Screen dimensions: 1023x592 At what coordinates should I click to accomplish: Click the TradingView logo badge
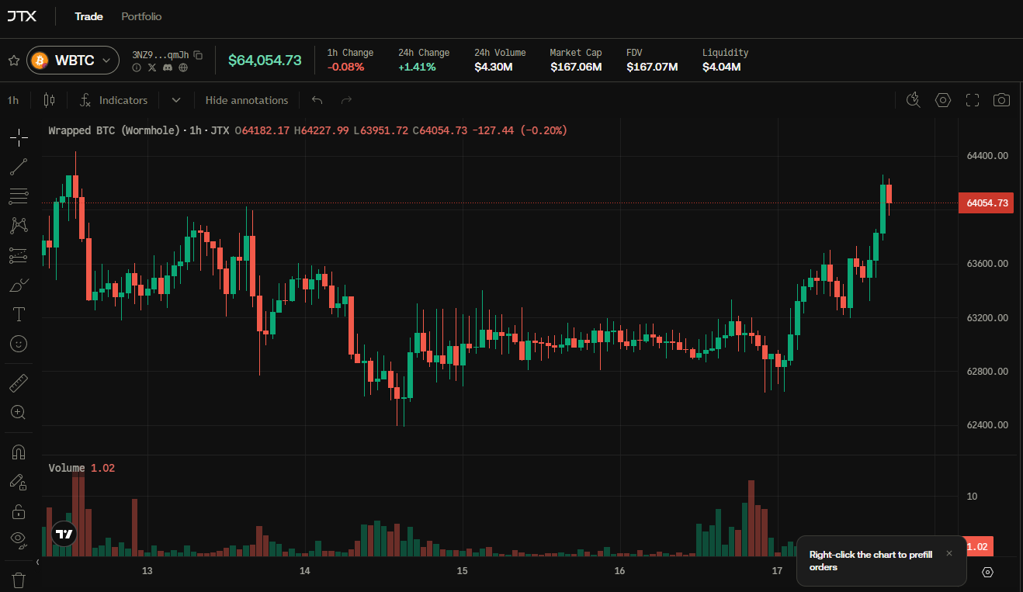tap(64, 534)
